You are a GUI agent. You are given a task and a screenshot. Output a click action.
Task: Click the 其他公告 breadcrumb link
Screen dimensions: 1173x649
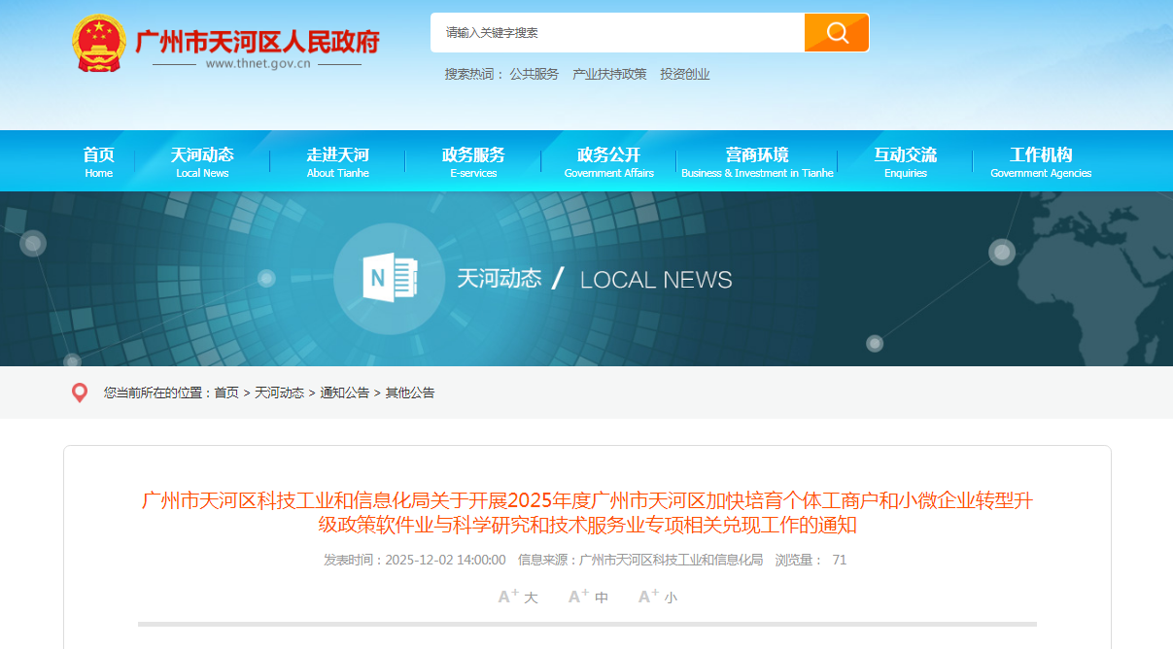410,393
